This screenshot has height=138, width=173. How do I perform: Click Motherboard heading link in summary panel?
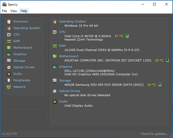click(x=69, y=56)
